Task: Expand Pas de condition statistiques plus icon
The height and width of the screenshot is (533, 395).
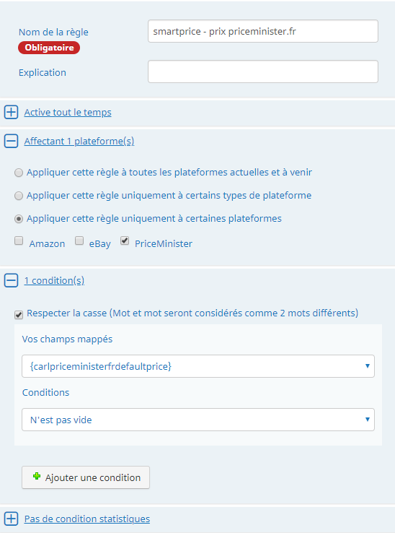Action: (x=11, y=519)
